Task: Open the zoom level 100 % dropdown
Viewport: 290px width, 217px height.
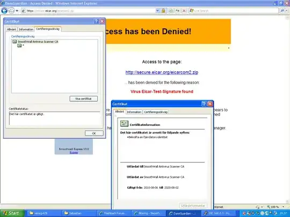Action: click(284, 207)
